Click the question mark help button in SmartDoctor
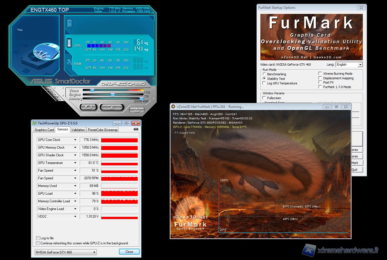The width and height of the screenshot is (387, 260). [x=57, y=98]
